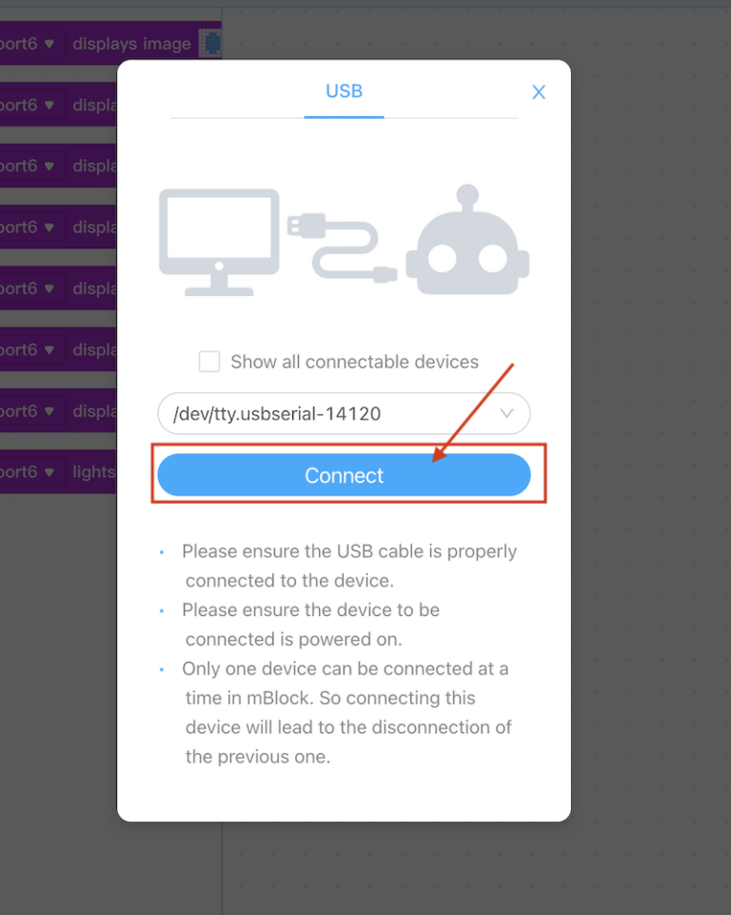Screen dimensions: 731x915
Task: Click the displays image block at top
Action: point(133,43)
